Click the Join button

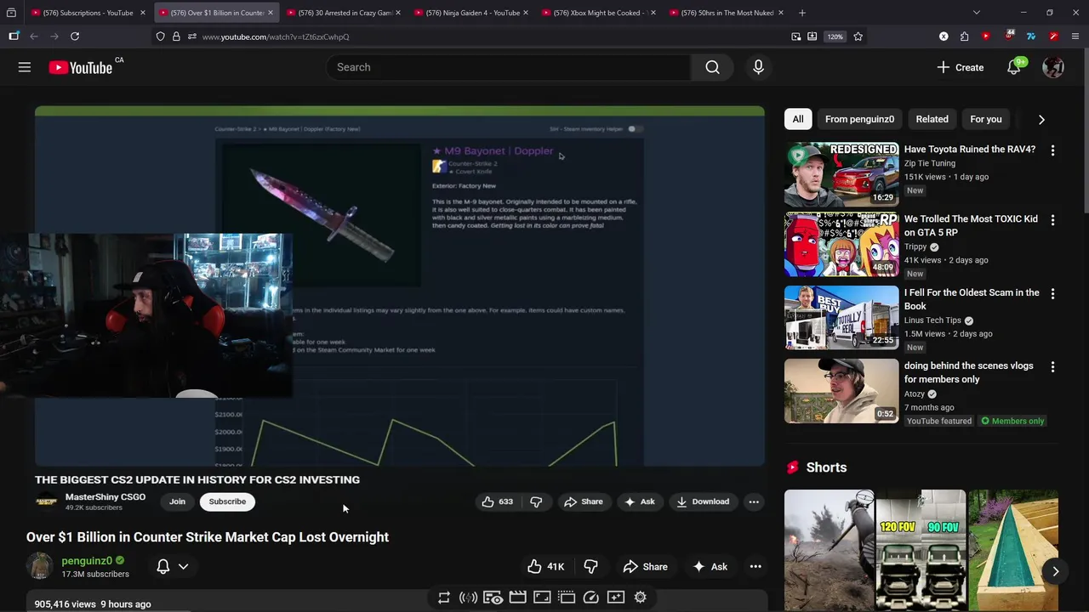177,501
